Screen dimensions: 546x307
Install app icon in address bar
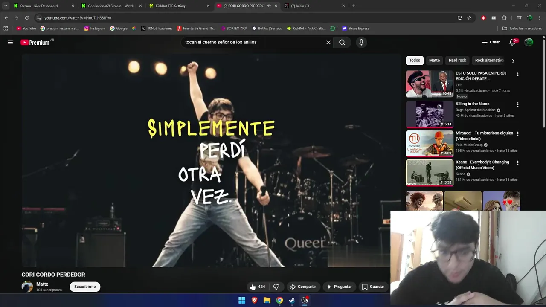coord(460,18)
